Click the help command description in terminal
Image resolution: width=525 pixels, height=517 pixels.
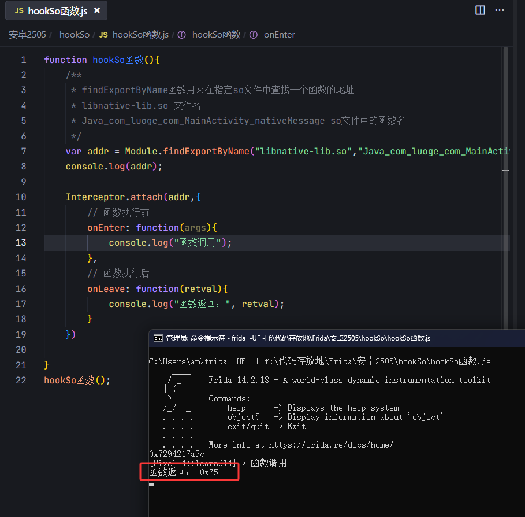coord(343,408)
